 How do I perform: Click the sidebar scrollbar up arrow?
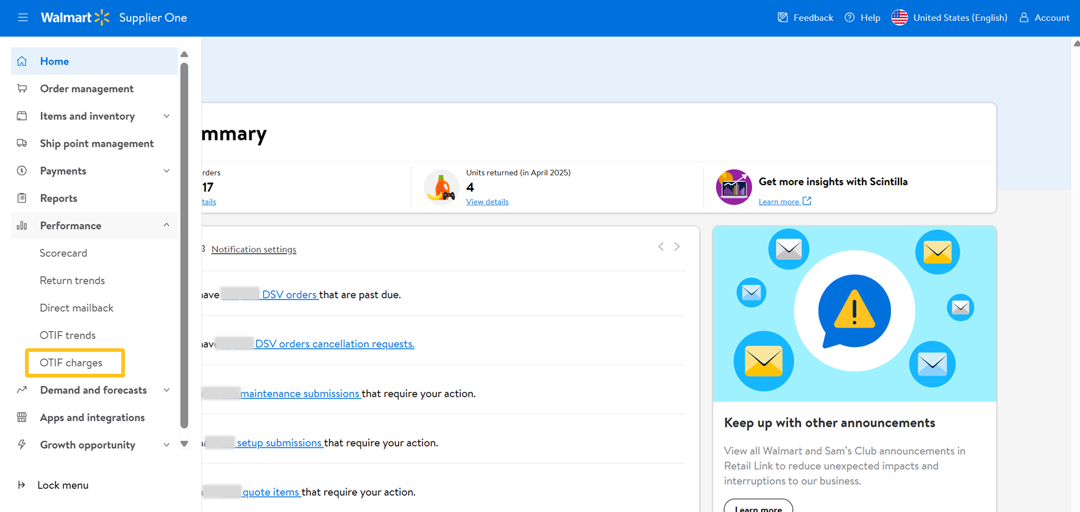[184, 54]
